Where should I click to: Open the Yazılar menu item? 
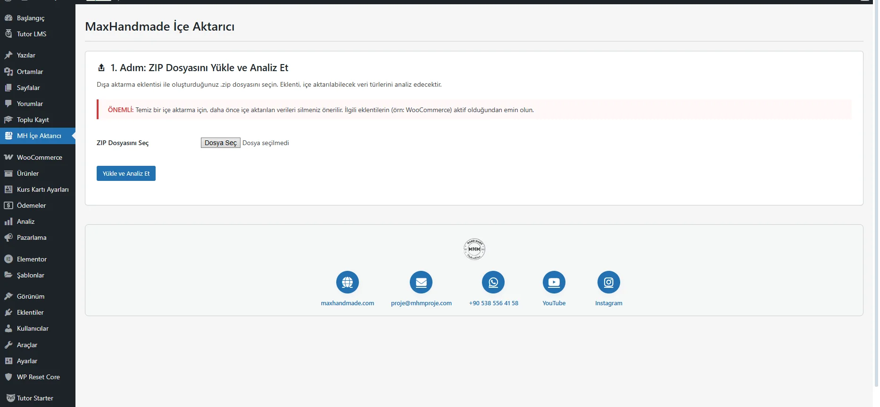[x=38, y=55]
